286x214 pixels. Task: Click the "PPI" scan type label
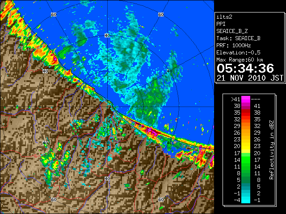coord(221,24)
